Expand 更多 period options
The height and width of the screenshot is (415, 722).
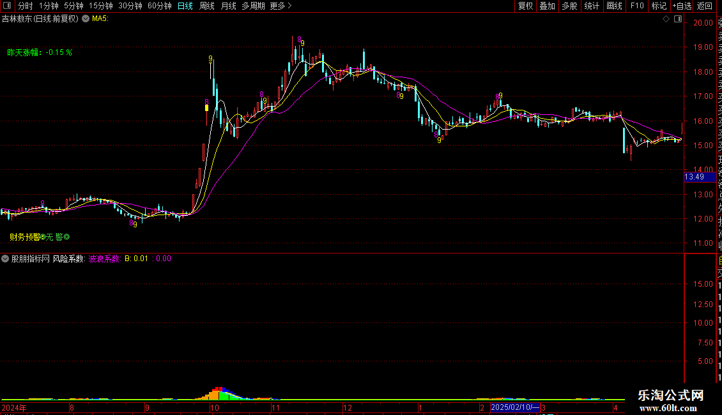[280, 6]
